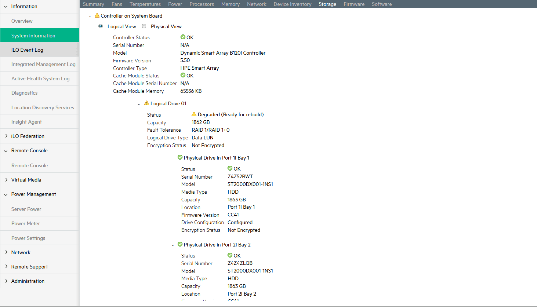Click Port 1I Bay 1 Status OK icon
Screen dimensions: 537x307
point(230,168)
